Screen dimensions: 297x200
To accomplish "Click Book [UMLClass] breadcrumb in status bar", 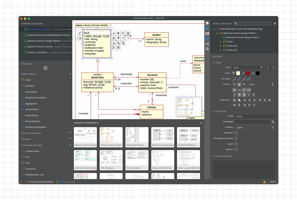I will (65, 182).
